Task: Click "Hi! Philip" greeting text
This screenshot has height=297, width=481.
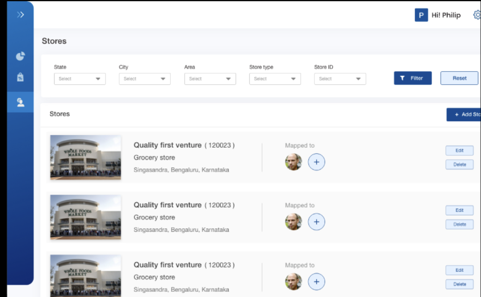Action: 446,15
